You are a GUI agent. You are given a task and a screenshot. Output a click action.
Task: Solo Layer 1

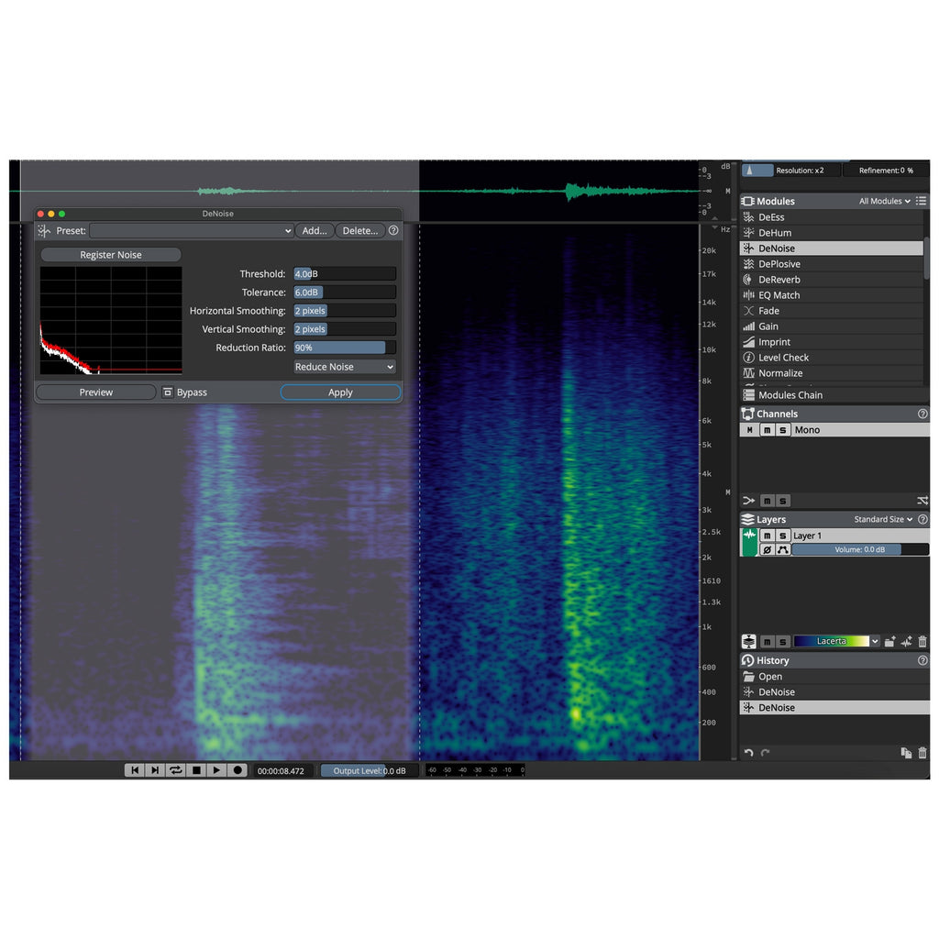click(x=783, y=536)
